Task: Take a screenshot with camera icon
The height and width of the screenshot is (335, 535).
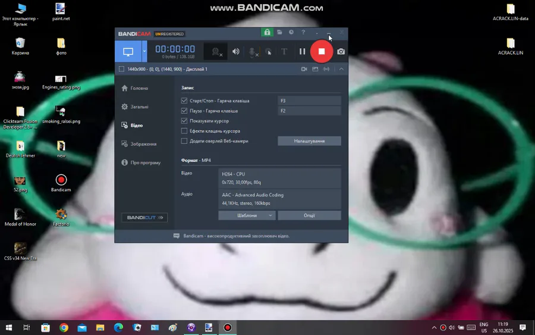Action: [x=341, y=52]
